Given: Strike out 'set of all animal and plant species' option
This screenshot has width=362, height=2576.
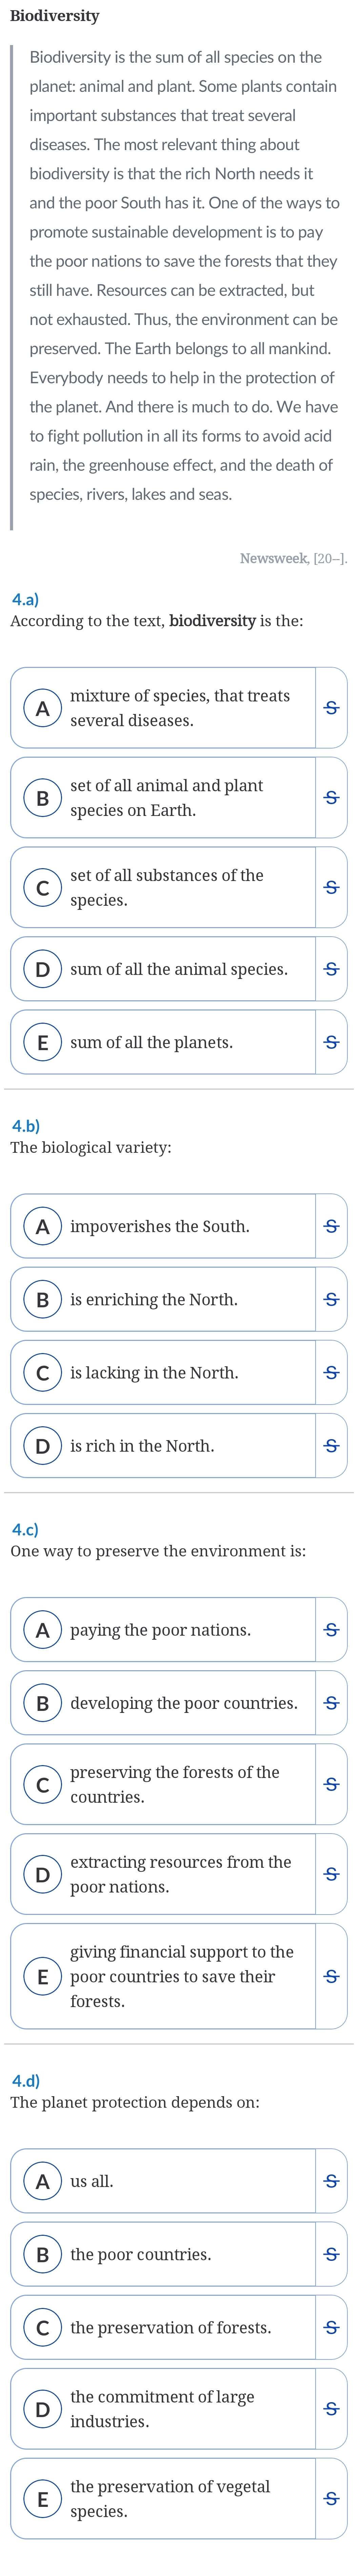Looking at the screenshot, I should pyautogui.click(x=332, y=797).
